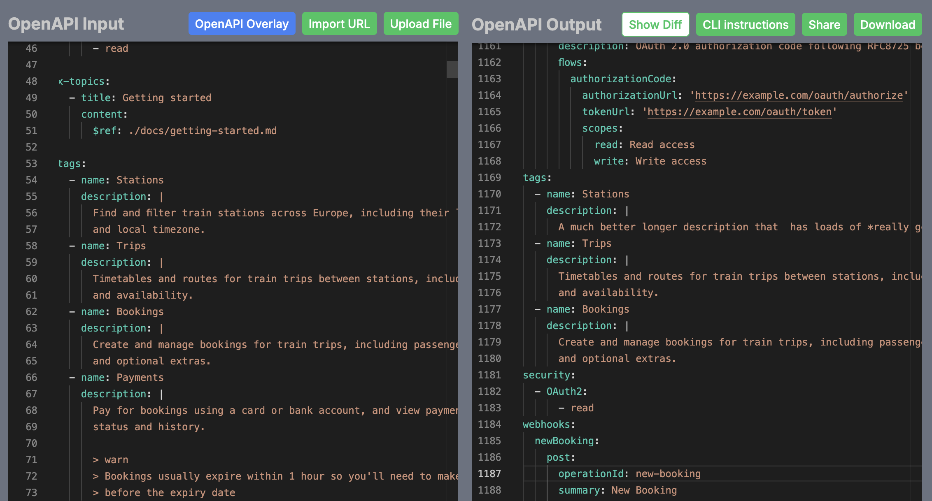Viewport: 932px width, 501px height.
Task: Click the Payments tag name in input
Action: [140, 378]
